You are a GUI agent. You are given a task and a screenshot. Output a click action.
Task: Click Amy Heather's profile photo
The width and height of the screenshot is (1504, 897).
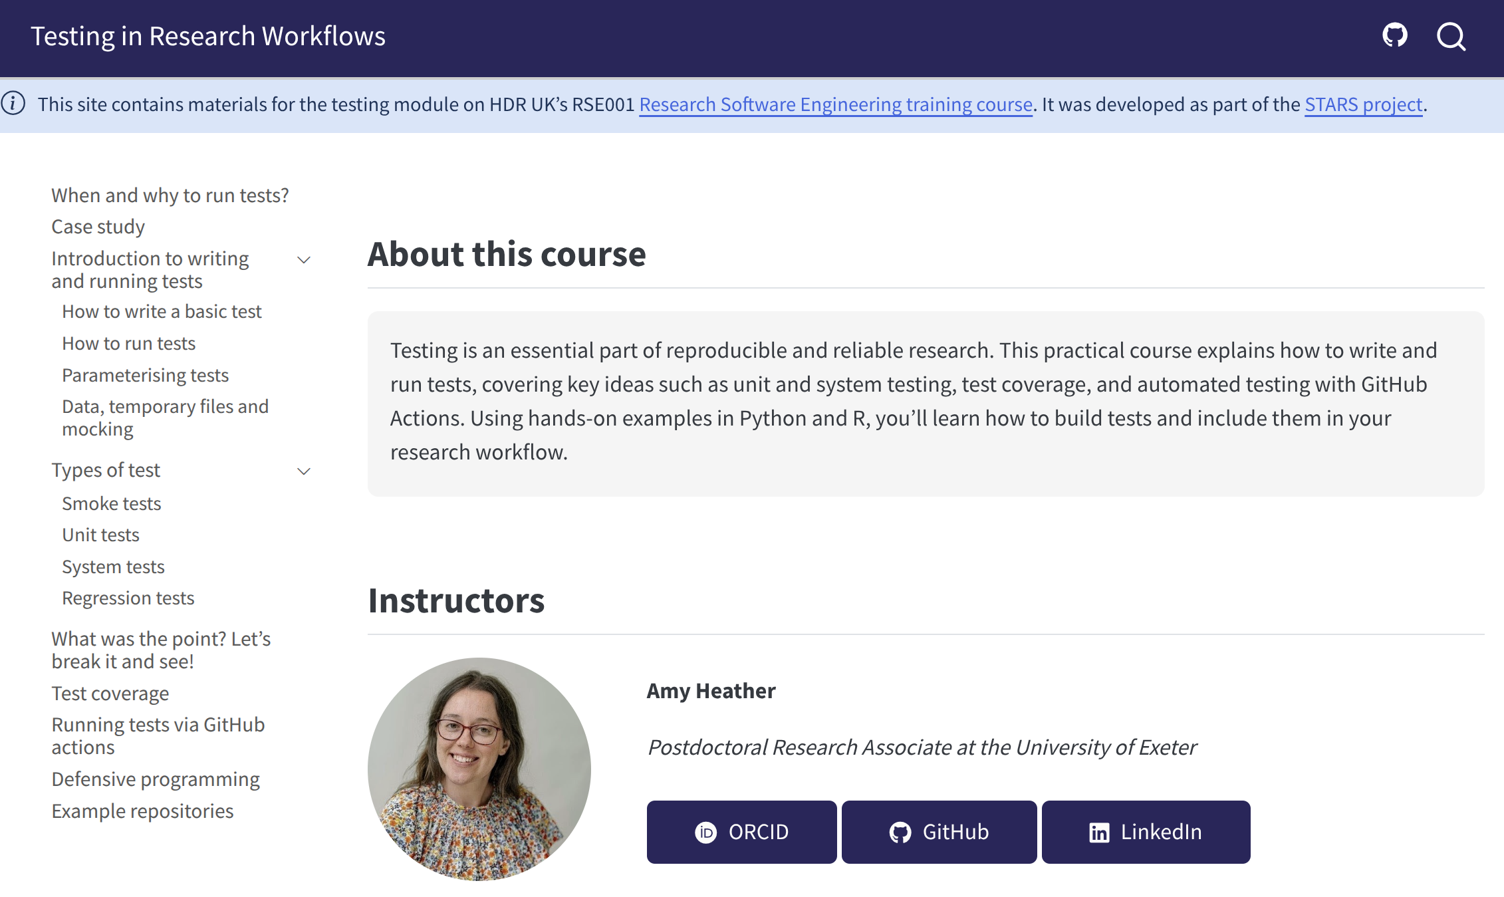click(479, 769)
